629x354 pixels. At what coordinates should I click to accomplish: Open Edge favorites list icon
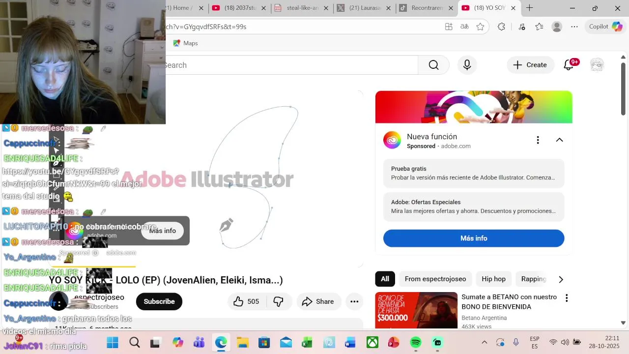539,27
